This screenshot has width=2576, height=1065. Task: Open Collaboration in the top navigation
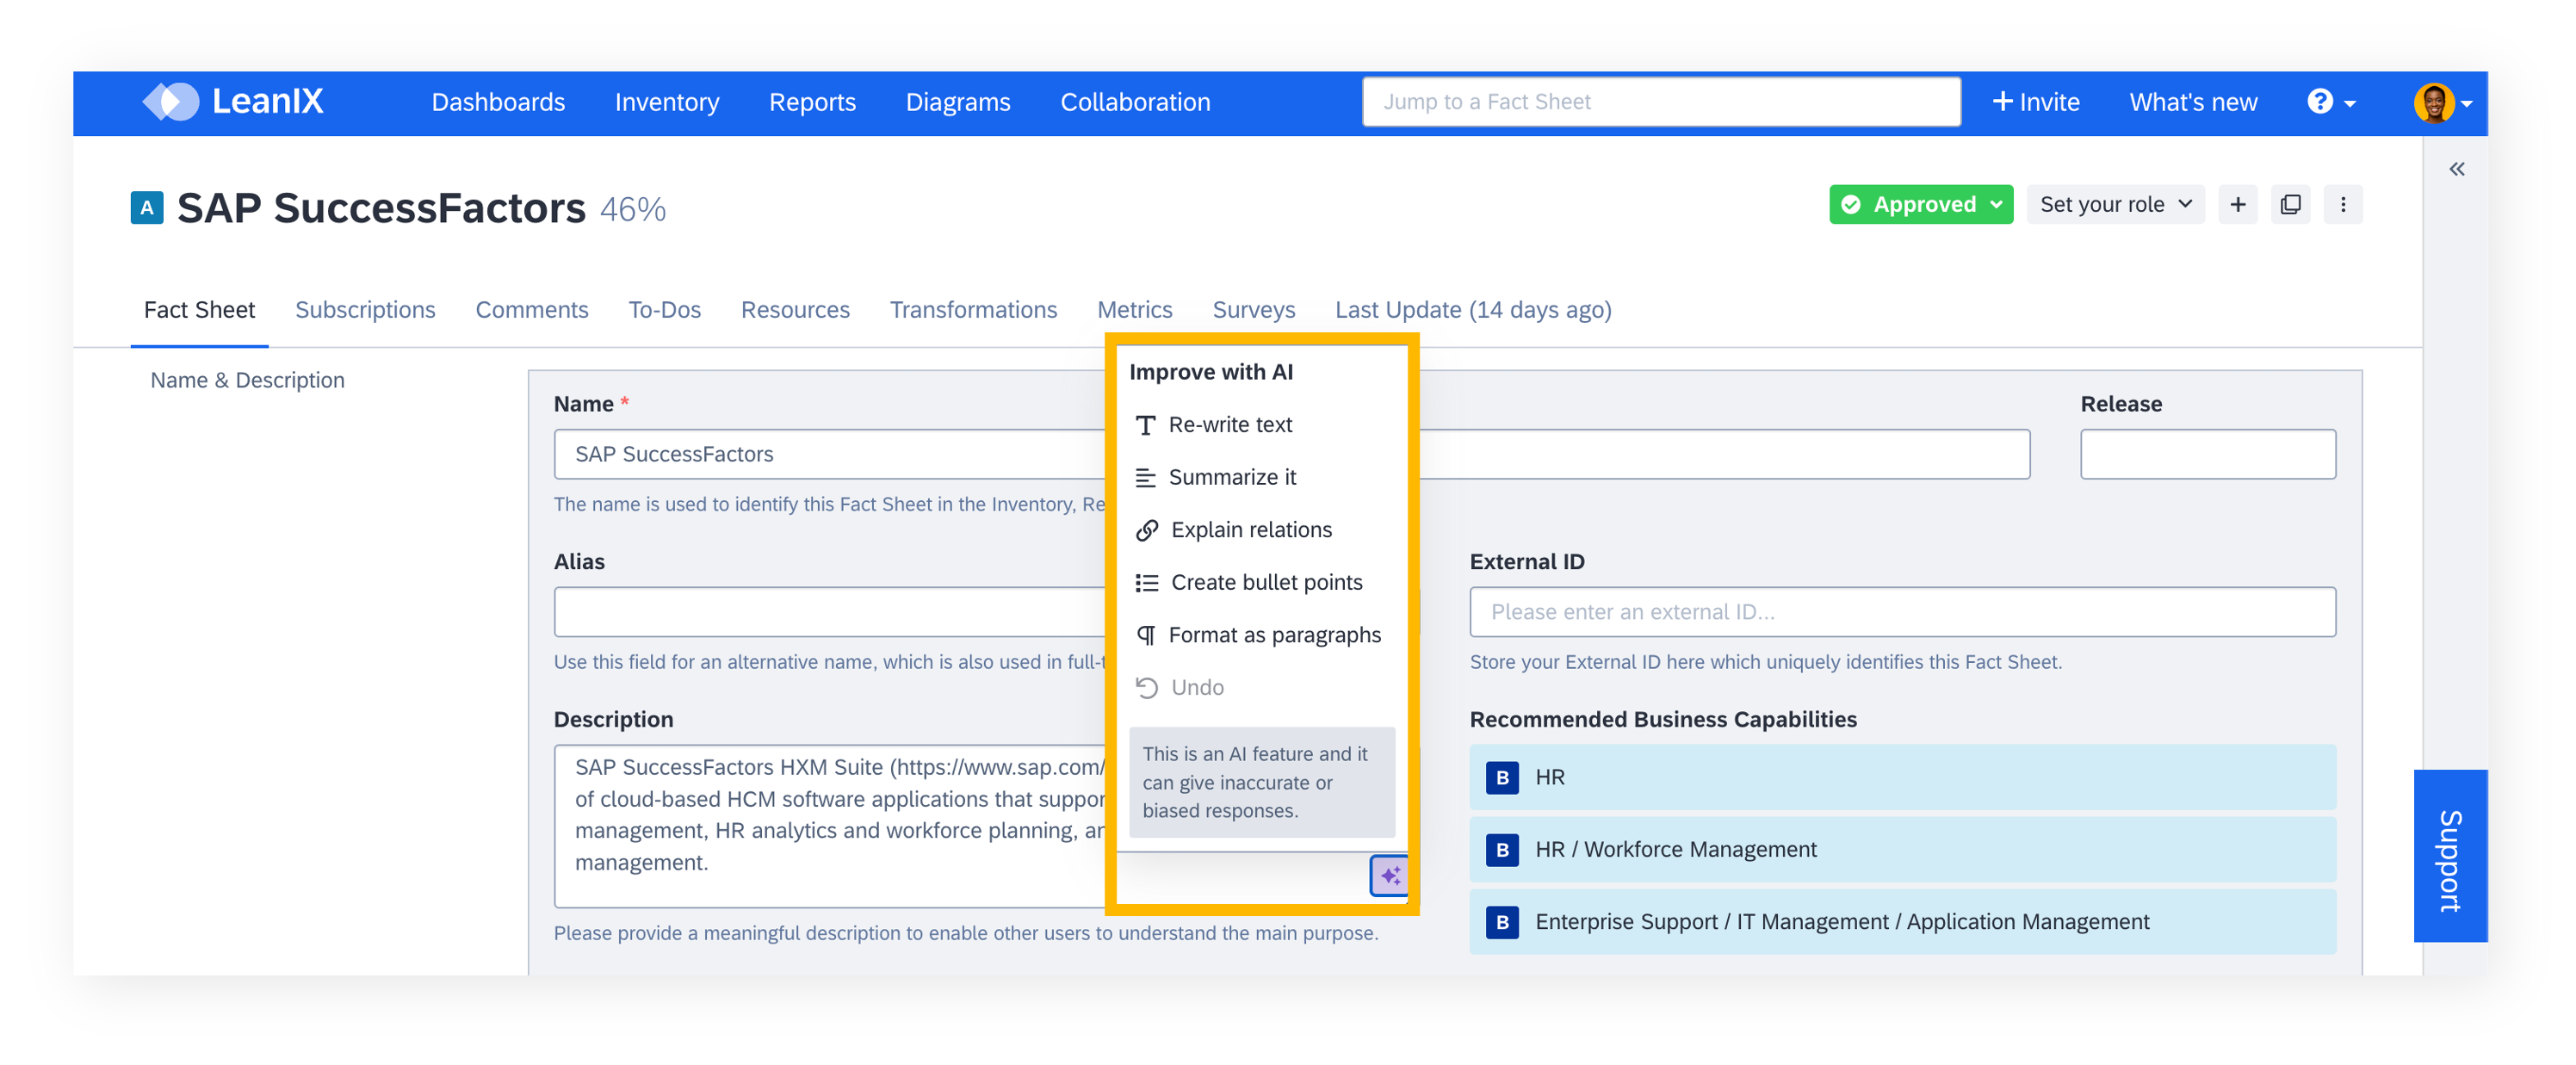point(1135,102)
